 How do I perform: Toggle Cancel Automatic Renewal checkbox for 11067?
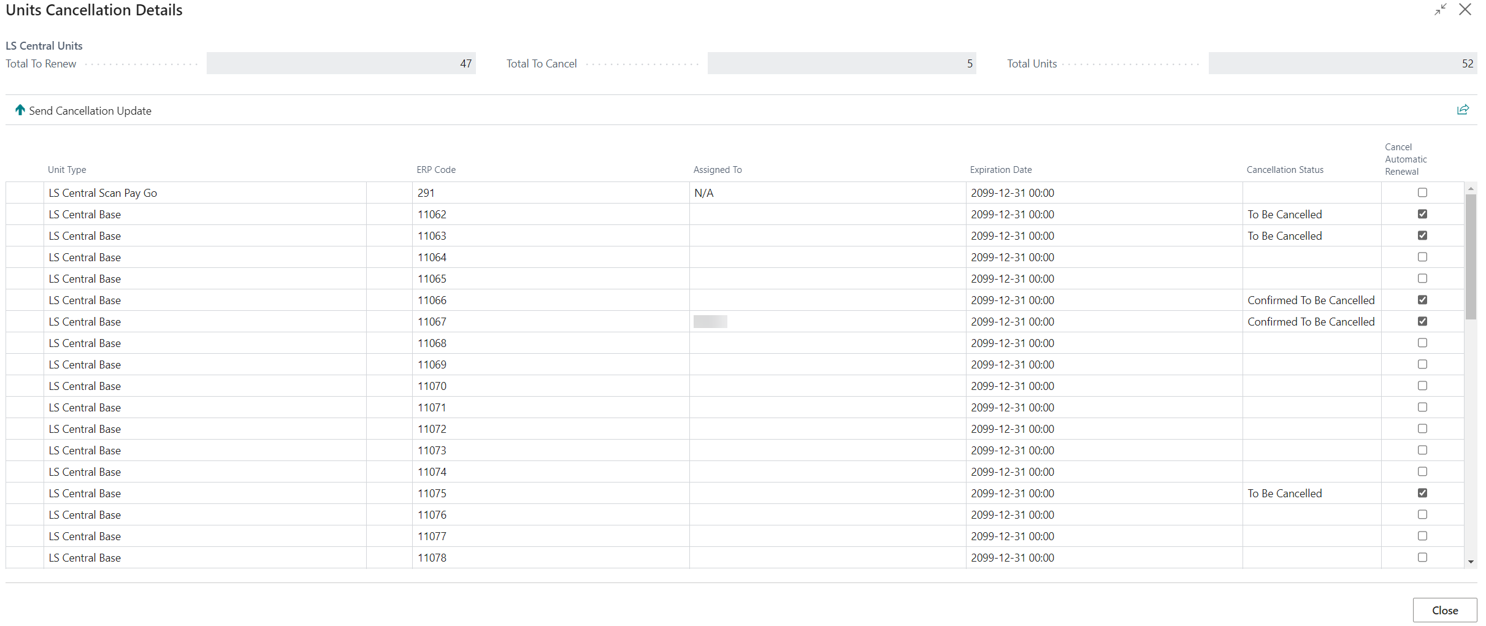[1422, 321]
